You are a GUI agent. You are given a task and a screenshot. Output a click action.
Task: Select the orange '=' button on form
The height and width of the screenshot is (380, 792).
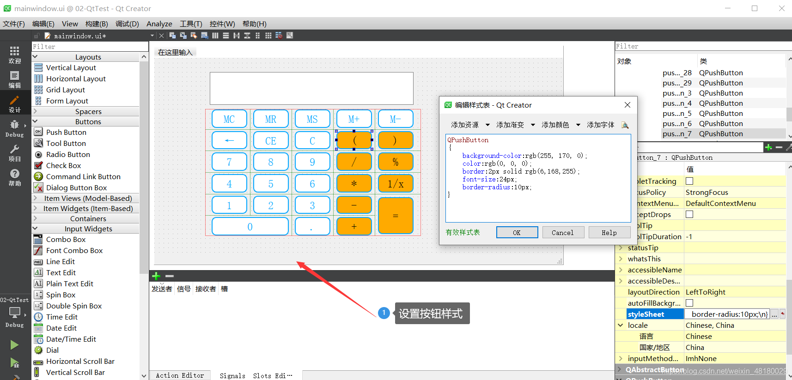pos(396,216)
